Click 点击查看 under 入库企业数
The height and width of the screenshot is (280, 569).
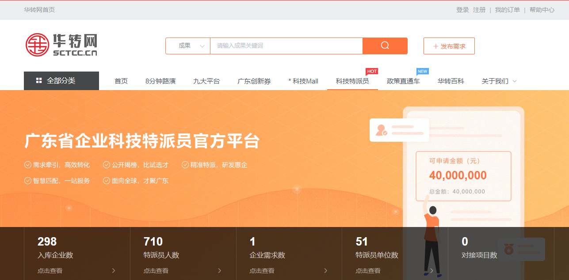pyautogui.click(x=50, y=271)
